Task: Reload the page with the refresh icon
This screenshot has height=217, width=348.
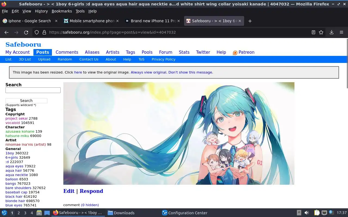Action: [x=26, y=32]
